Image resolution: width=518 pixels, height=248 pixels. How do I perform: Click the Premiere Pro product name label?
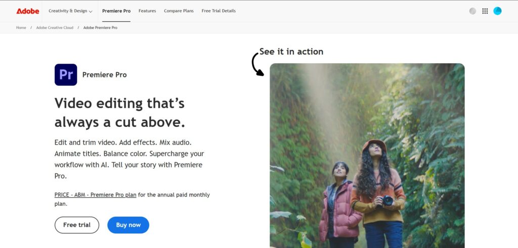[x=104, y=75]
